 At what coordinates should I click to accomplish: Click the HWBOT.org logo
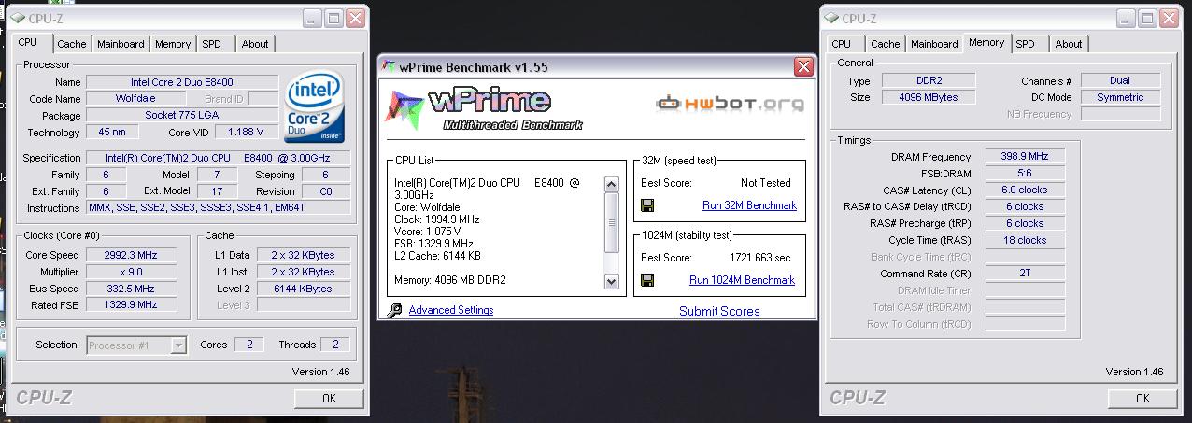731,104
